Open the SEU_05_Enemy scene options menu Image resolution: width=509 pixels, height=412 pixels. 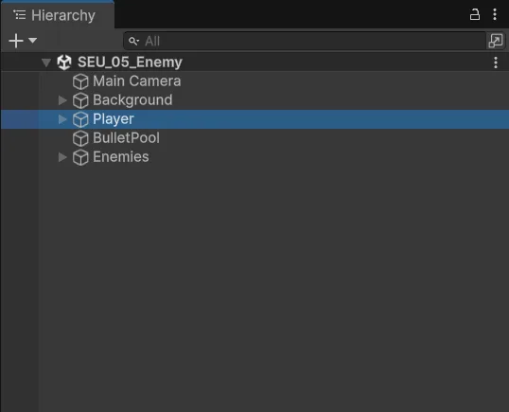[x=496, y=63]
